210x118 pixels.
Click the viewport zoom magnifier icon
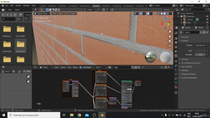point(170,32)
